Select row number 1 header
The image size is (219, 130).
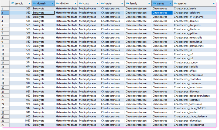[x=5, y=8]
